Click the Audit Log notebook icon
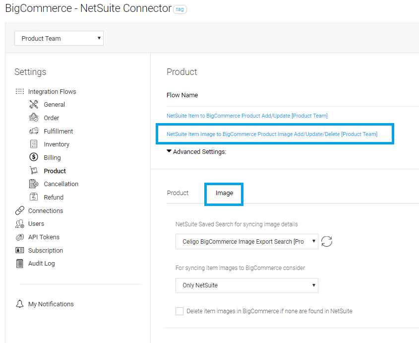419x343 pixels. 20,264
